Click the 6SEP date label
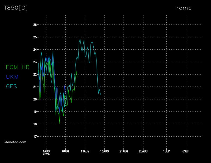 tap(186, 151)
